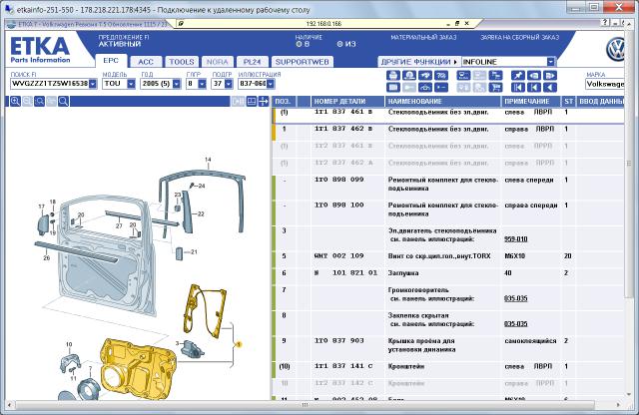639x415 pixels.
Task: Click the left-arrow note icon beside the pushpin
Action: pos(534,76)
